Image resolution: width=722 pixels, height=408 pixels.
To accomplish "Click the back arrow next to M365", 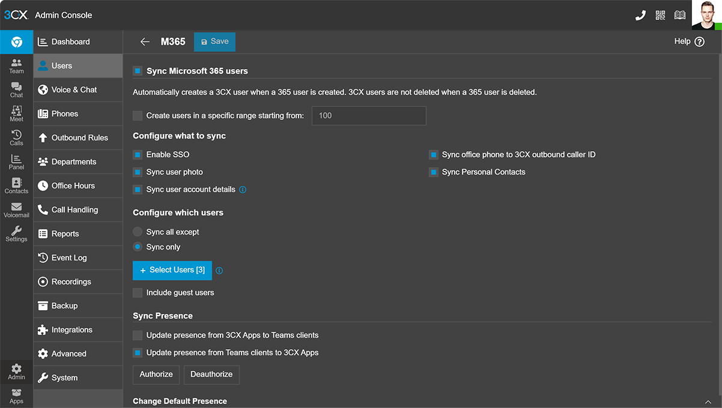I will pos(145,41).
